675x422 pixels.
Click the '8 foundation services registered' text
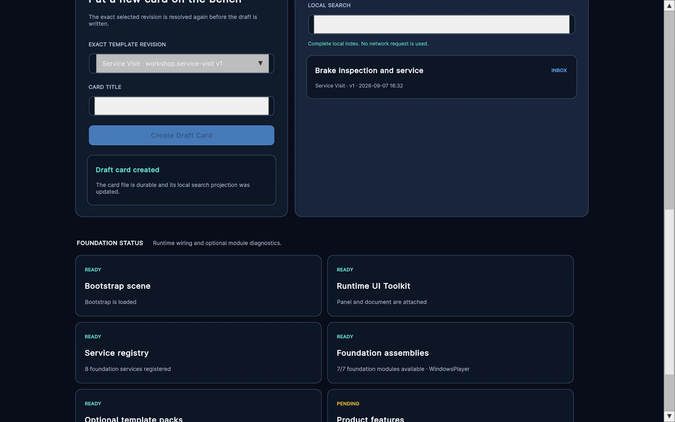point(128,369)
